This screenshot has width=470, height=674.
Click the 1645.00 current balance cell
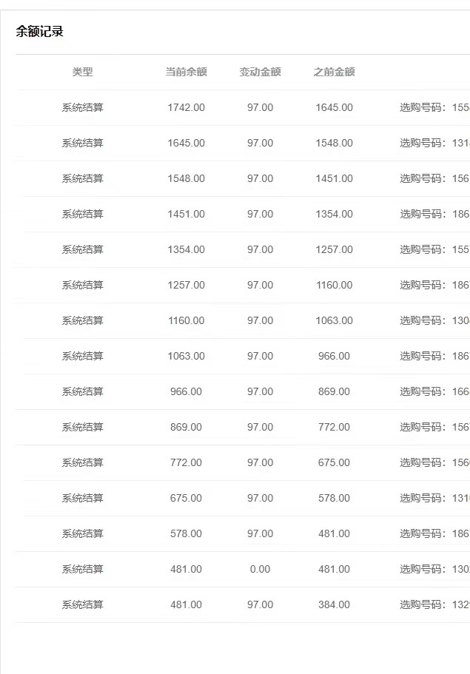click(187, 143)
